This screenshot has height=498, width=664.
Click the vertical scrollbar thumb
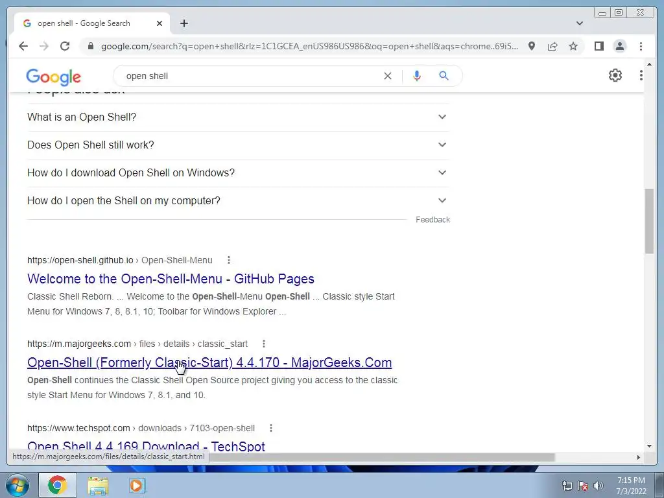[650, 221]
